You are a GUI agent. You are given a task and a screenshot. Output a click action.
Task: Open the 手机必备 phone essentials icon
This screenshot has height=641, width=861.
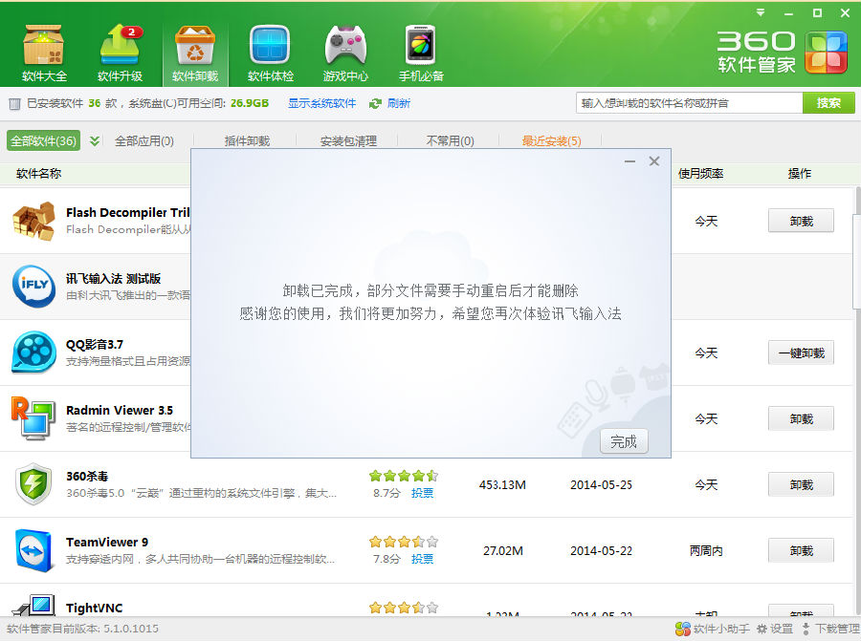click(421, 53)
